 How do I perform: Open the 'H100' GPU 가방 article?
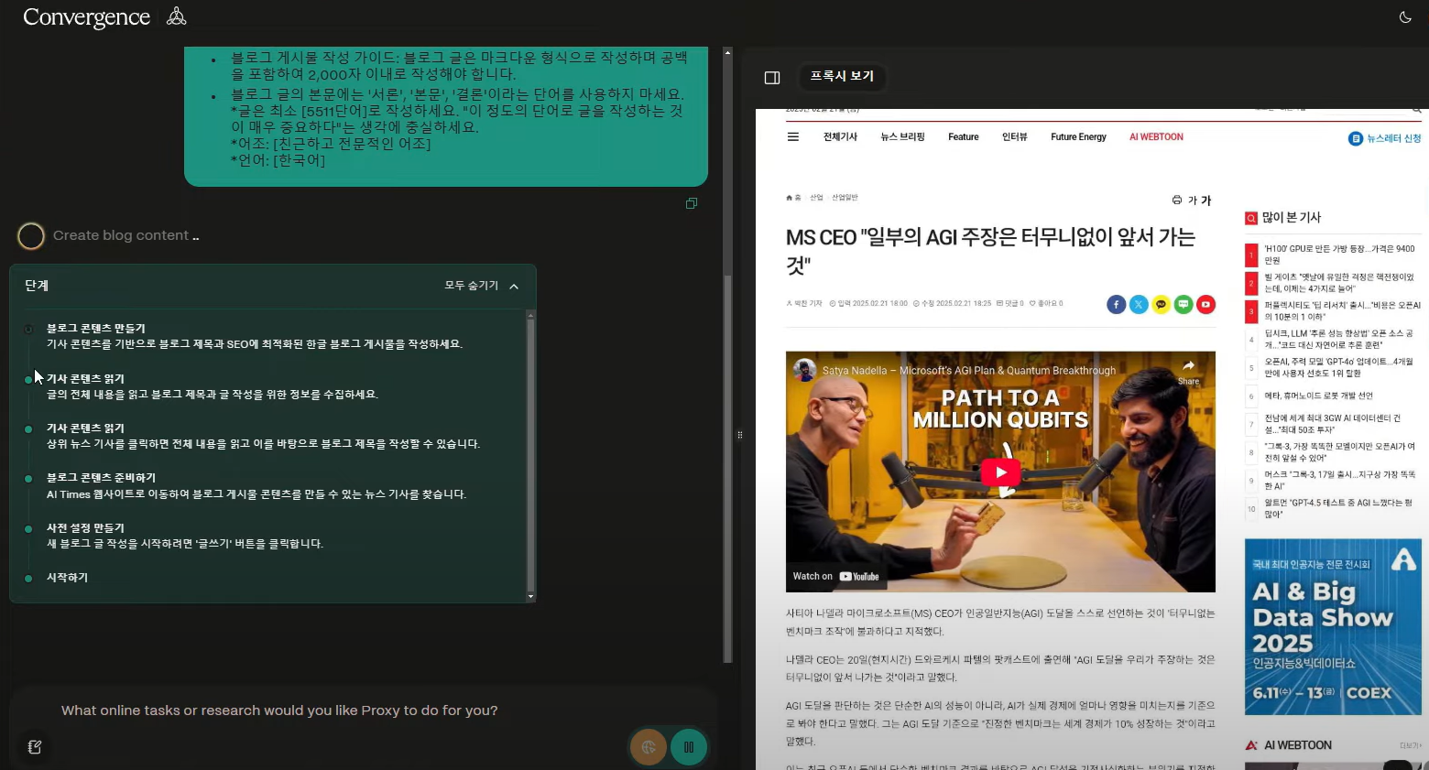pyautogui.click(x=1339, y=255)
